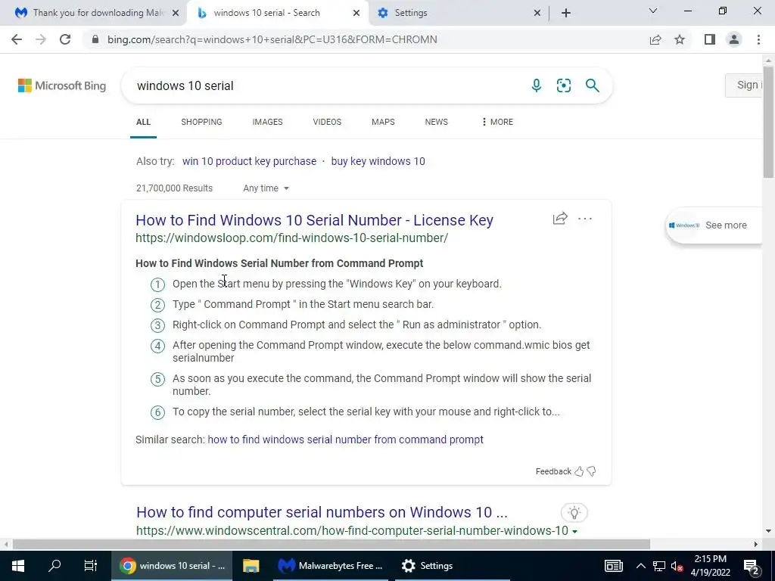775x581 pixels.
Task: Open the network tray icon
Action: coord(659,566)
